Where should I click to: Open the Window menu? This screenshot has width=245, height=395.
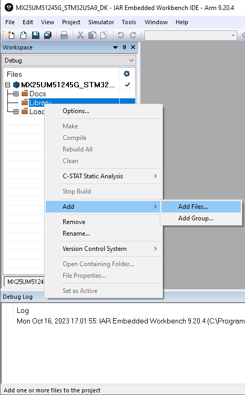156,22
